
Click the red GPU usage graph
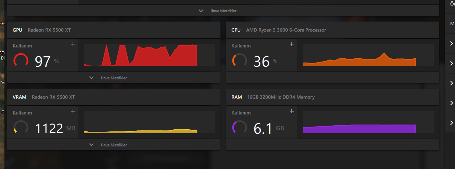pyautogui.click(x=149, y=55)
